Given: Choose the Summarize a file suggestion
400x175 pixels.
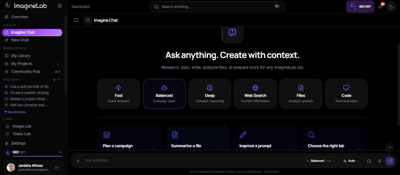Looking at the screenshot, I should point(198,138).
